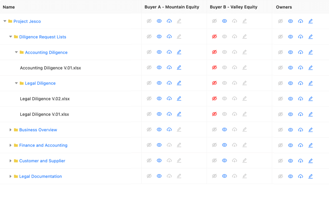Expand the Business Overview folder

[11, 130]
